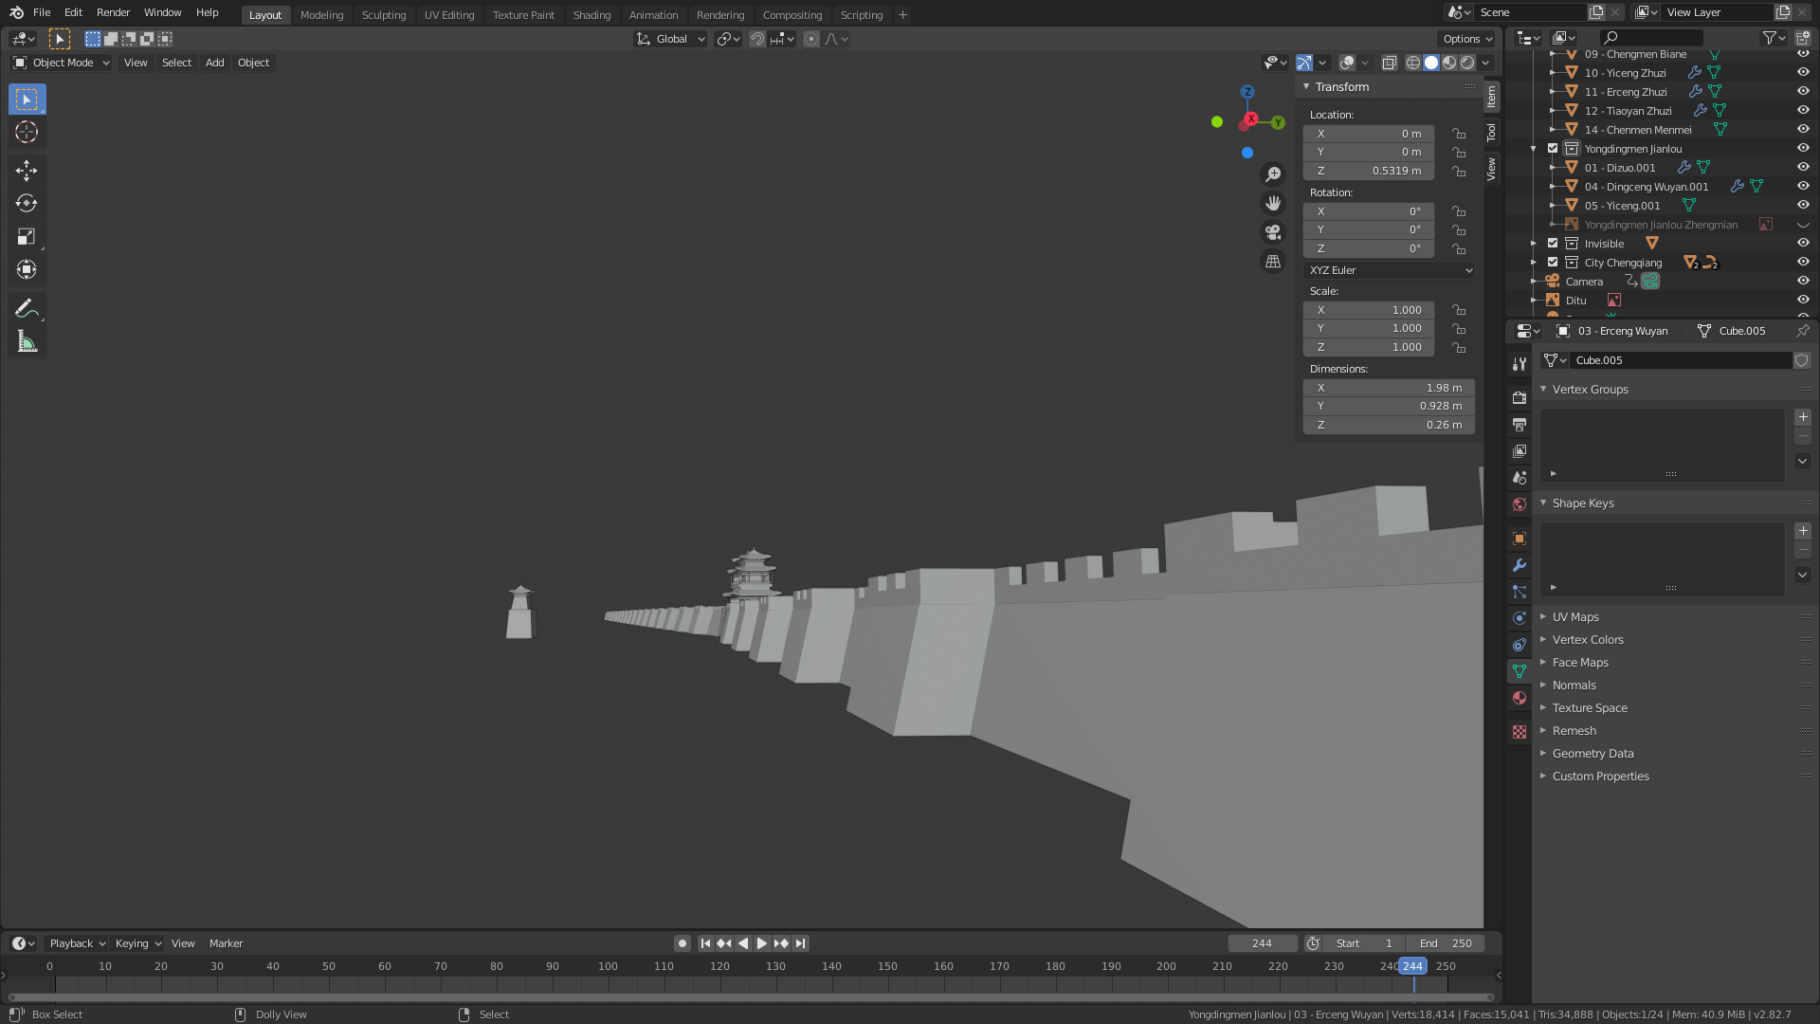Viewport: 1820px width, 1024px height.
Task: Select the Cursor tool in toolbar
Action: 27,133
